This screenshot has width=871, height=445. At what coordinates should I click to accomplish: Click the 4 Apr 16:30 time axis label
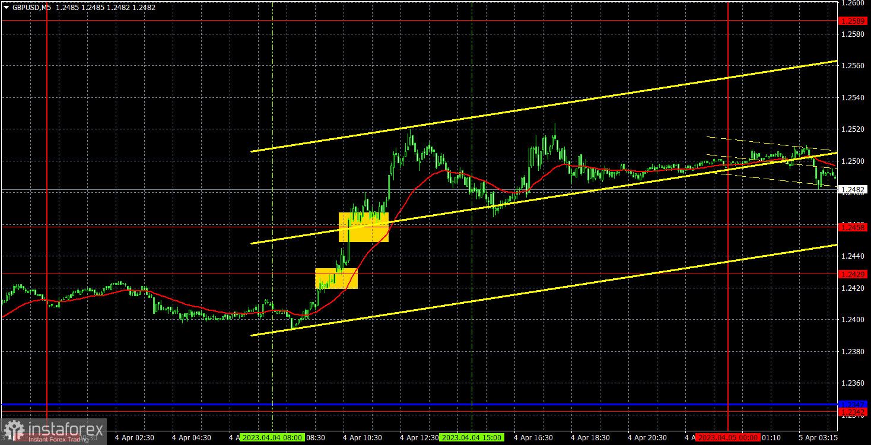point(533,437)
